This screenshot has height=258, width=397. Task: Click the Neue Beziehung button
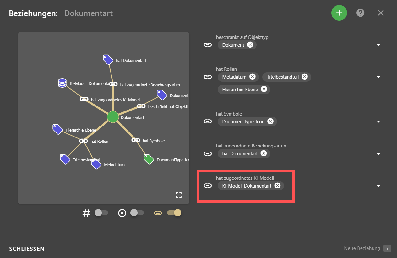point(367,248)
